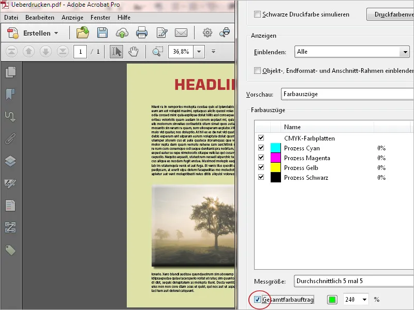414x310 pixels.
Task: Activate the selection tool cursor
Action: pos(116,52)
